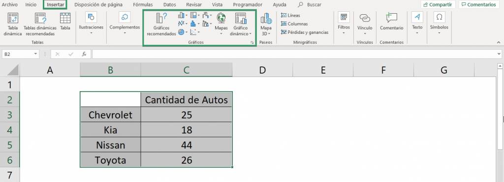Insert a pie or doughnut chart

point(183,32)
